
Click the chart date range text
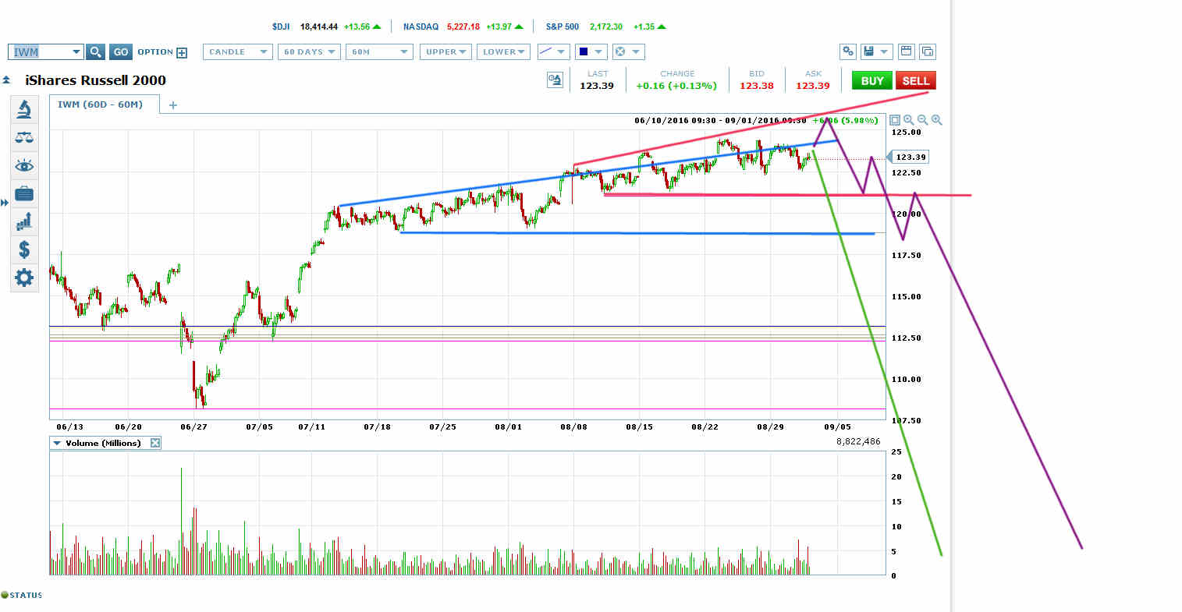pos(720,120)
